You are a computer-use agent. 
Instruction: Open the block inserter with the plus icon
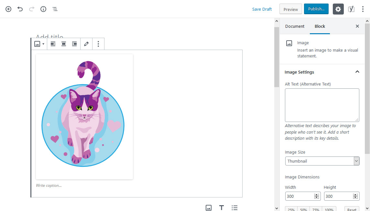pos(8,9)
